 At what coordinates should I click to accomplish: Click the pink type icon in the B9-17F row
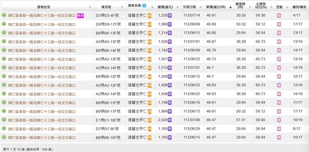(x=279, y=112)
